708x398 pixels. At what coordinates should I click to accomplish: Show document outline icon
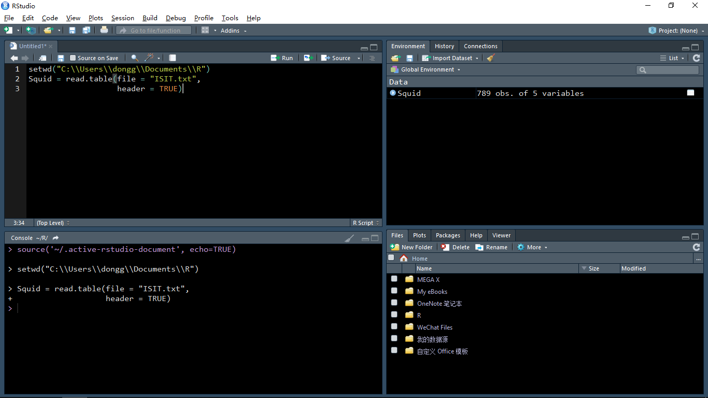(372, 58)
